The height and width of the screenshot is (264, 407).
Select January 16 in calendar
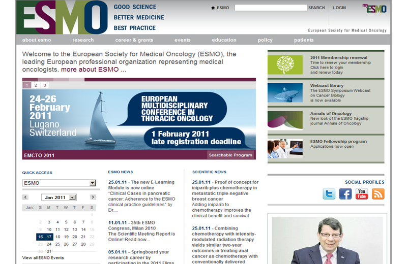click(41, 237)
